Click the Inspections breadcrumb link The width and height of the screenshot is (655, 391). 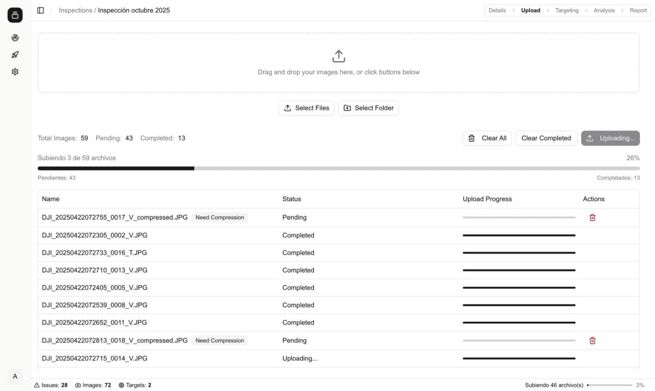click(75, 10)
